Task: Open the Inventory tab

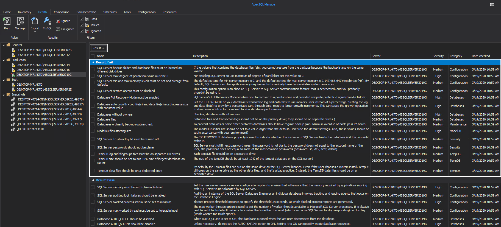Action: pyautogui.click(x=24, y=12)
